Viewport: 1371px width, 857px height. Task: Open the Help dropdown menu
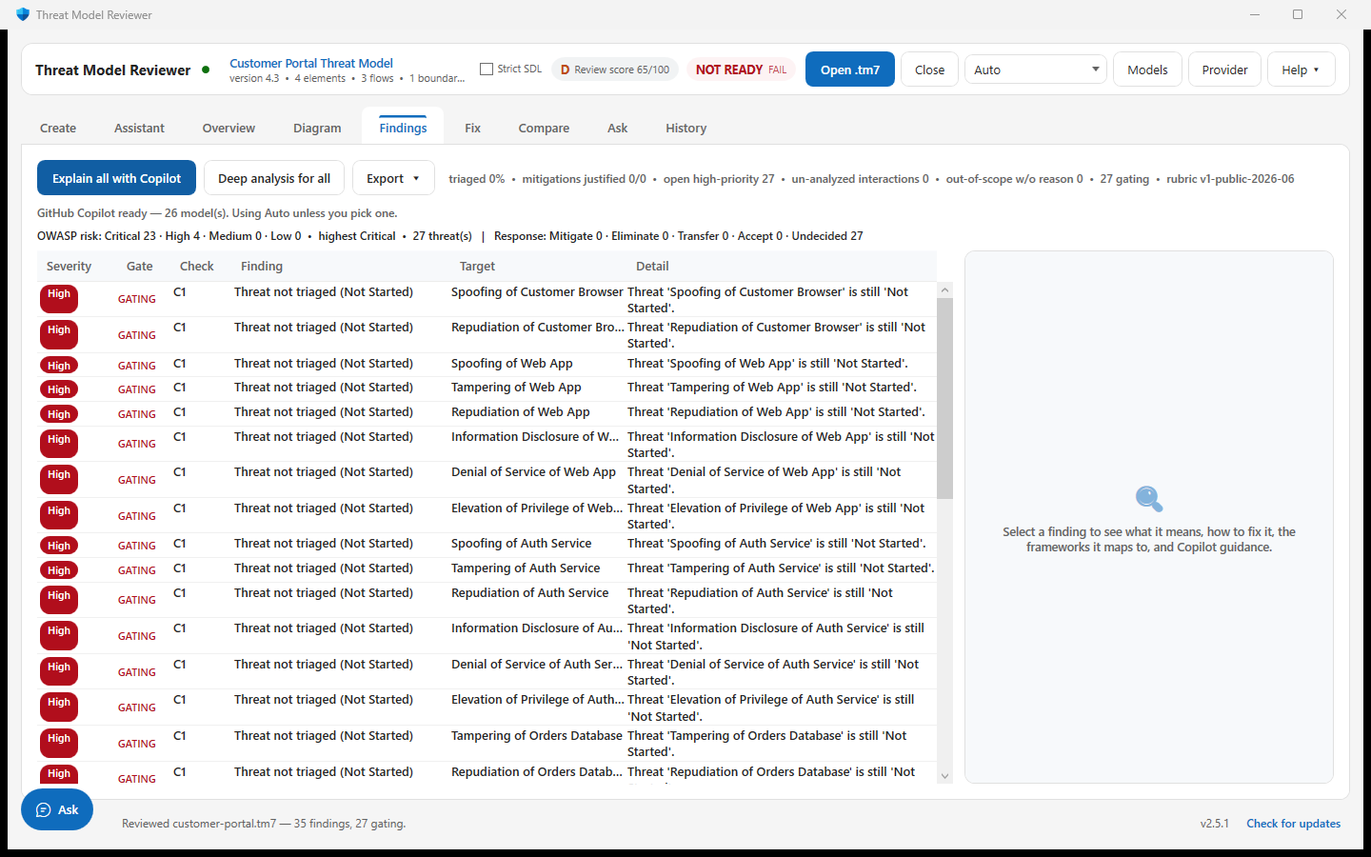(x=1301, y=70)
